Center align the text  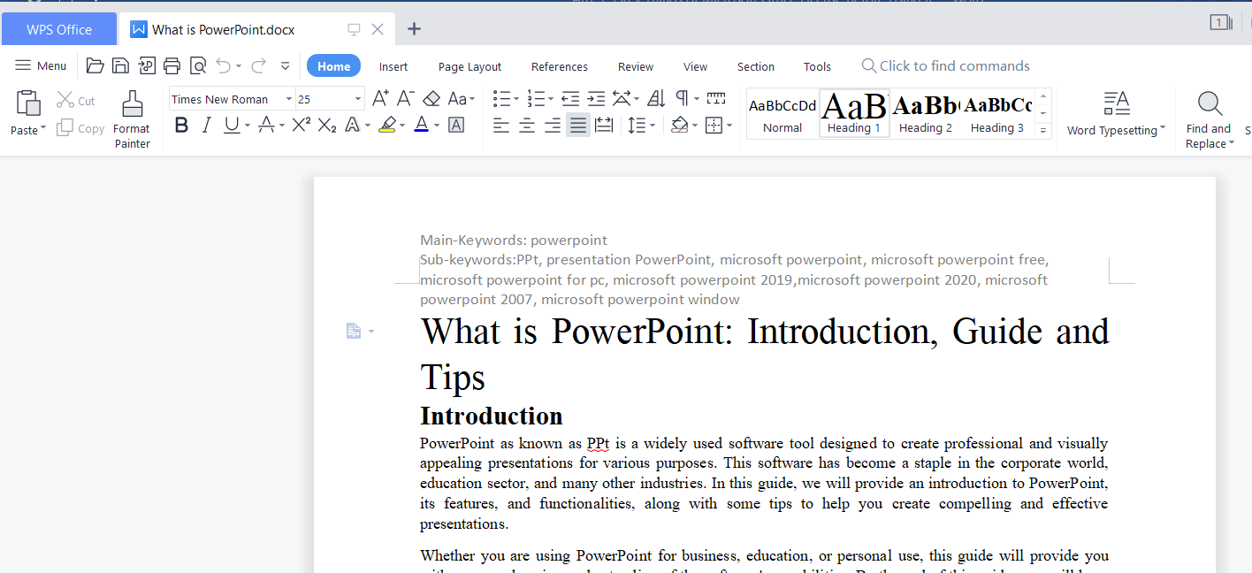tap(527, 126)
